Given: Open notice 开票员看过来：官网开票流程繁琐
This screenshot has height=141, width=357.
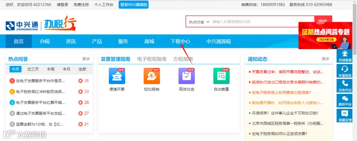Looking at the screenshot, I should (288, 72).
